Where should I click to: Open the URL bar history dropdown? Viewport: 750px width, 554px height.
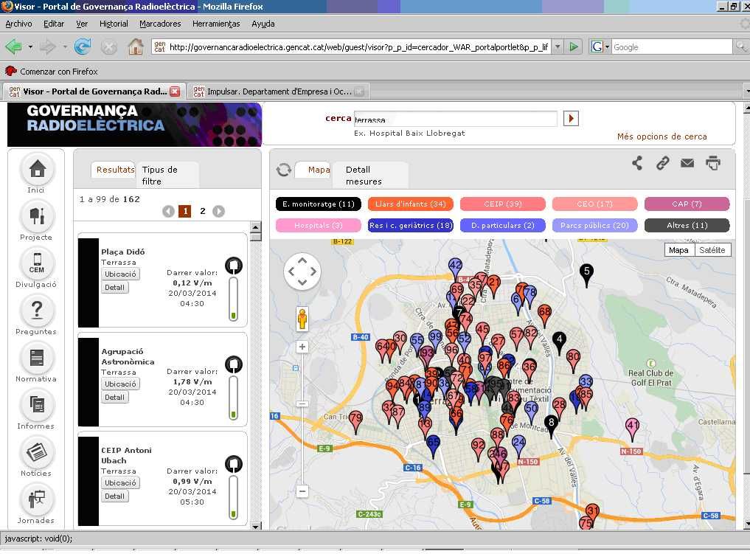(x=558, y=47)
